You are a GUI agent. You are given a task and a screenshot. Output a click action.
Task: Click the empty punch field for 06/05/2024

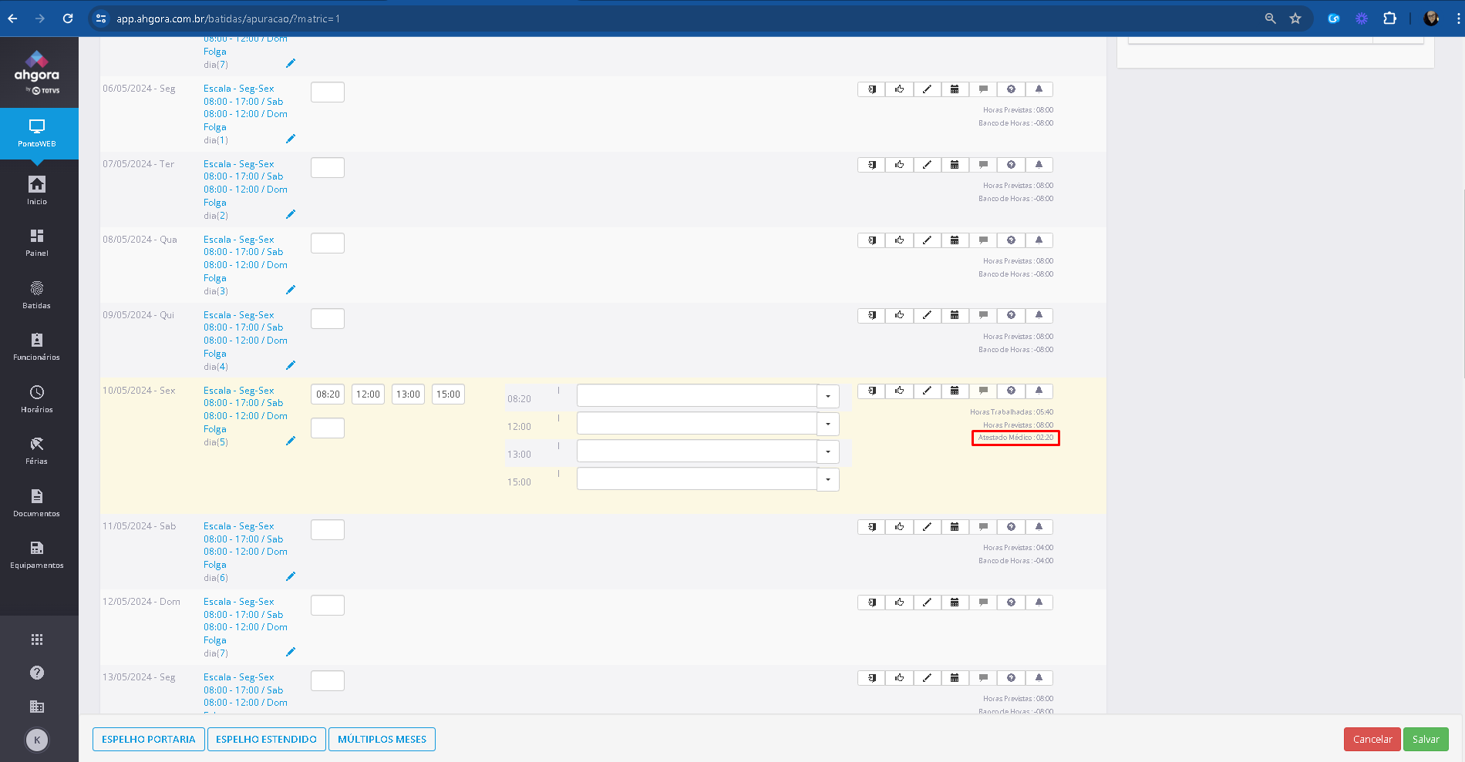coord(328,92)
